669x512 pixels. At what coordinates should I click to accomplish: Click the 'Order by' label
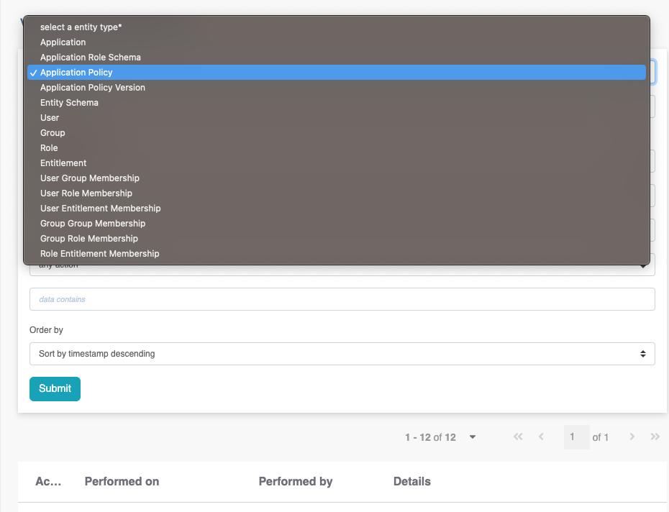click(46, 330)
